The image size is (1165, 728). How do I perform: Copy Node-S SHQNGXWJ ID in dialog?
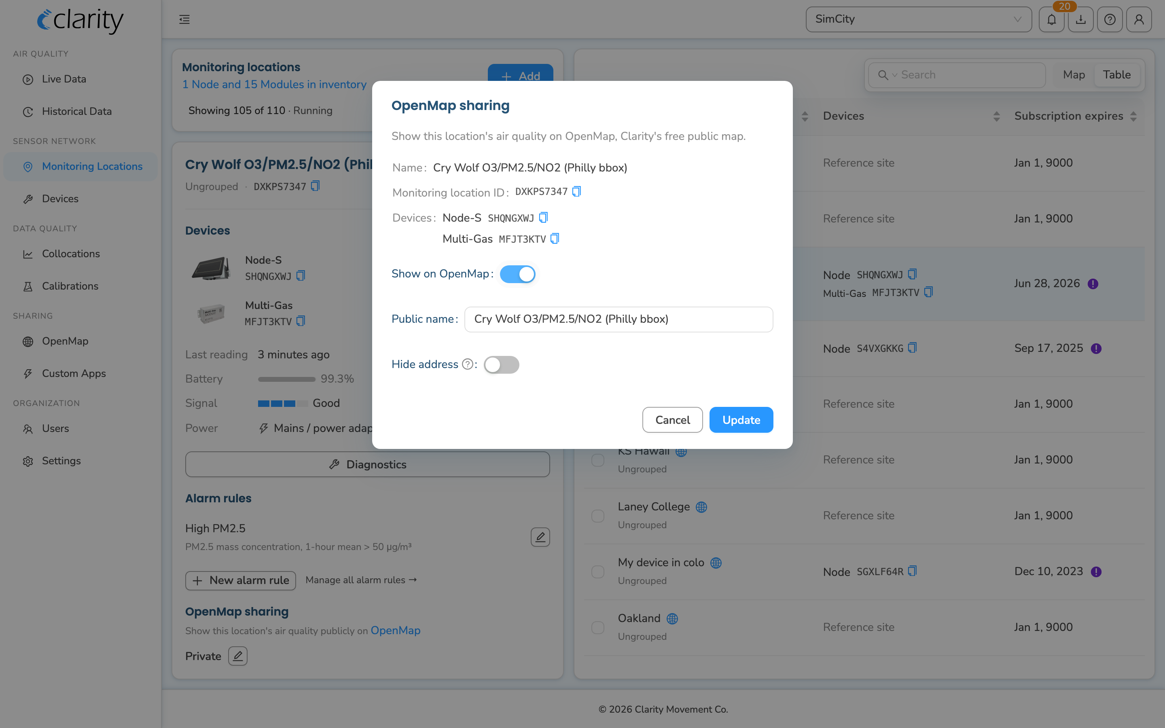pos(543,218)
